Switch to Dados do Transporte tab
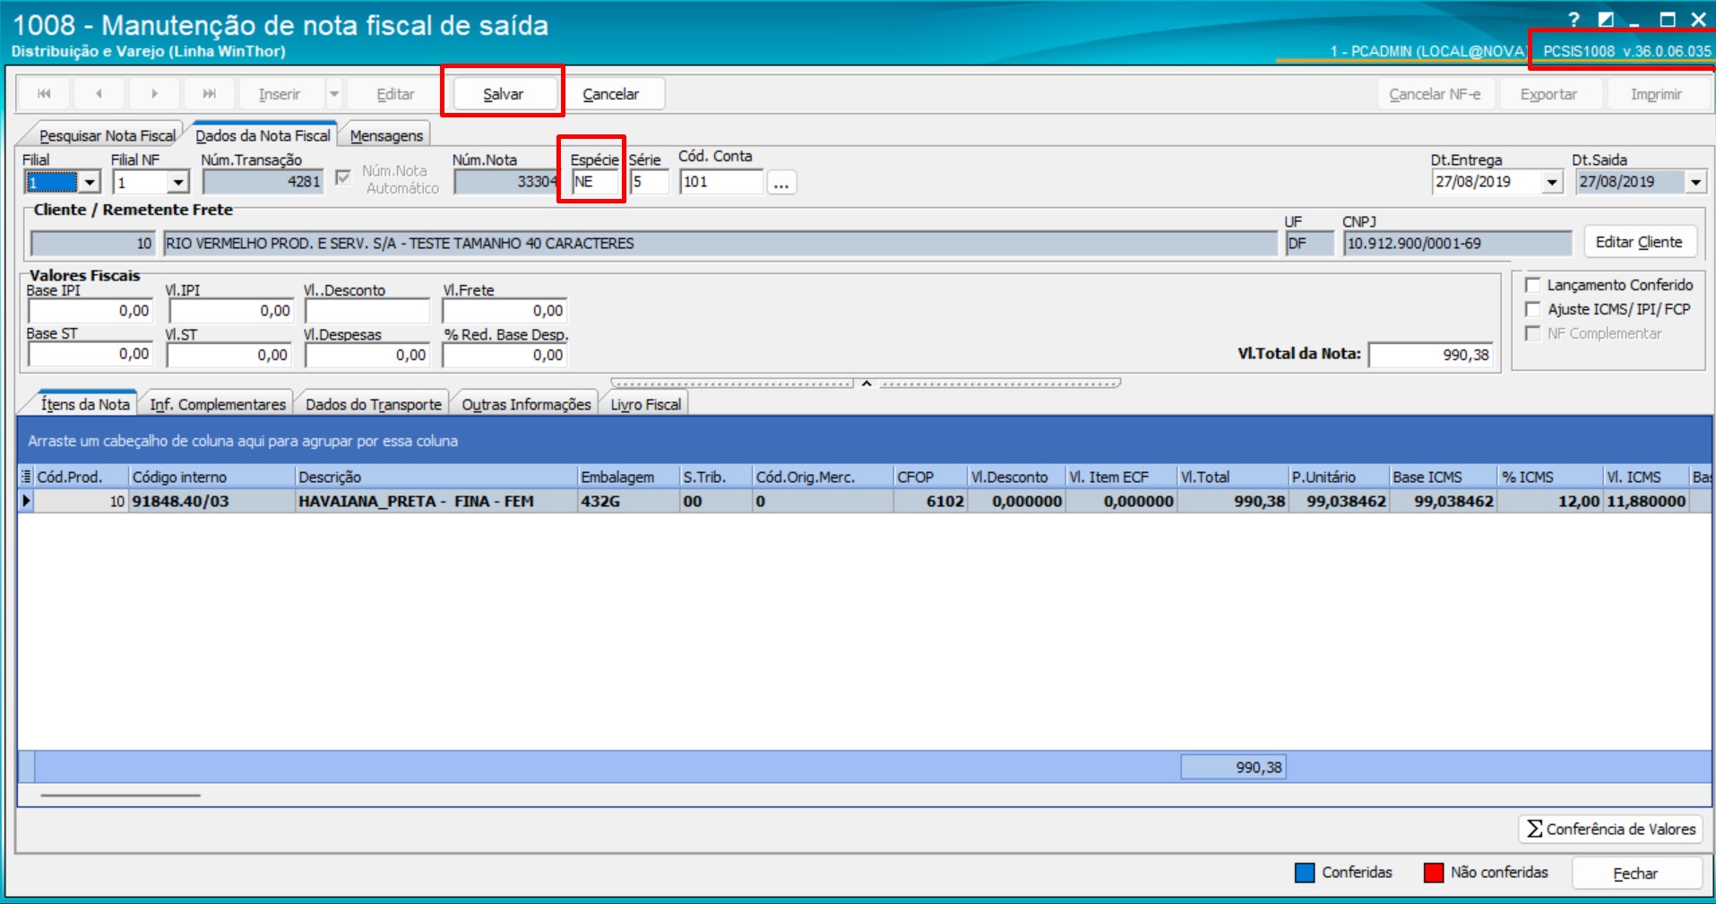This screenshot has height=904, width=1716. point(374,405)
